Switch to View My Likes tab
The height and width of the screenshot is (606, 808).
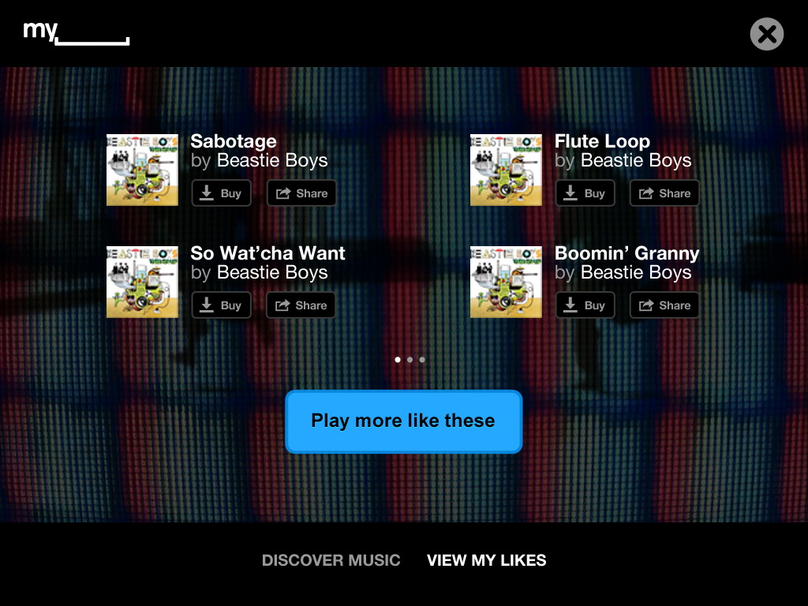coord(486,560)
